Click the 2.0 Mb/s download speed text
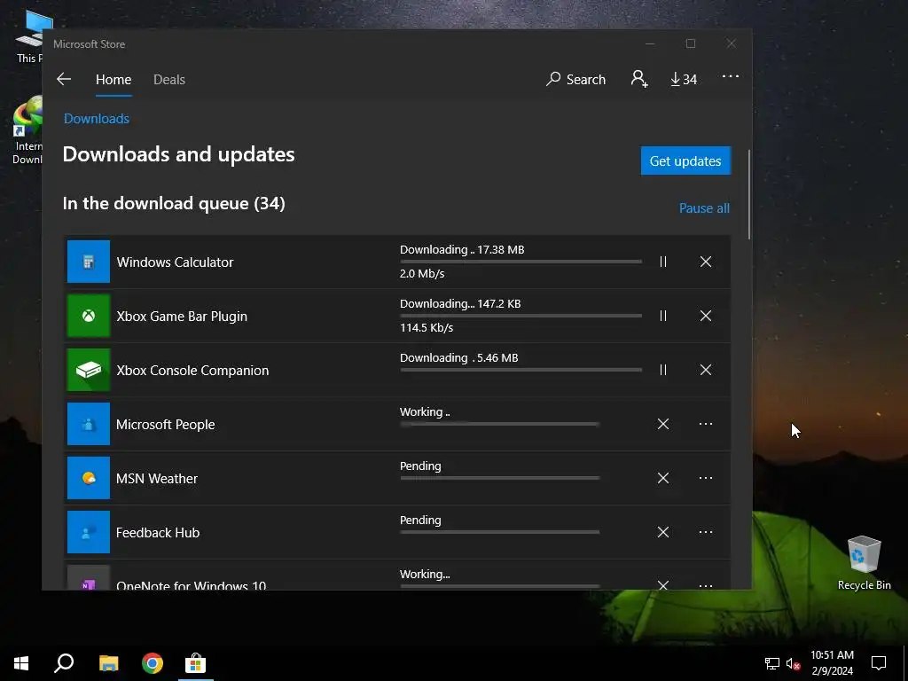908x681 pixels. tap(422, 273)
